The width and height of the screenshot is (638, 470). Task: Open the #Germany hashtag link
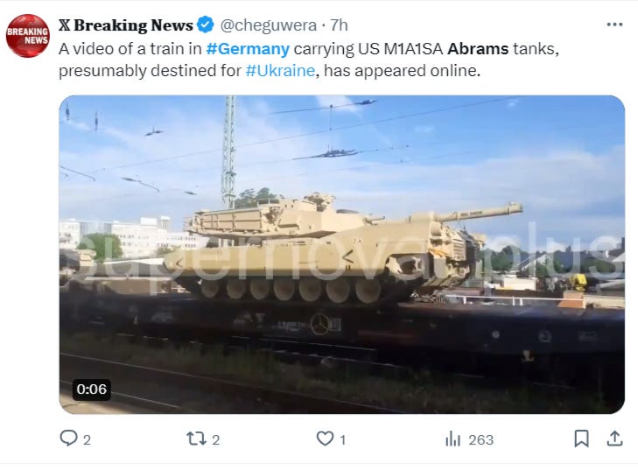[248, 49]
